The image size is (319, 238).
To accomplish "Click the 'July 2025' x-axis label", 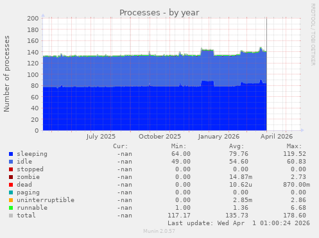I will click(x=101, y=137).
